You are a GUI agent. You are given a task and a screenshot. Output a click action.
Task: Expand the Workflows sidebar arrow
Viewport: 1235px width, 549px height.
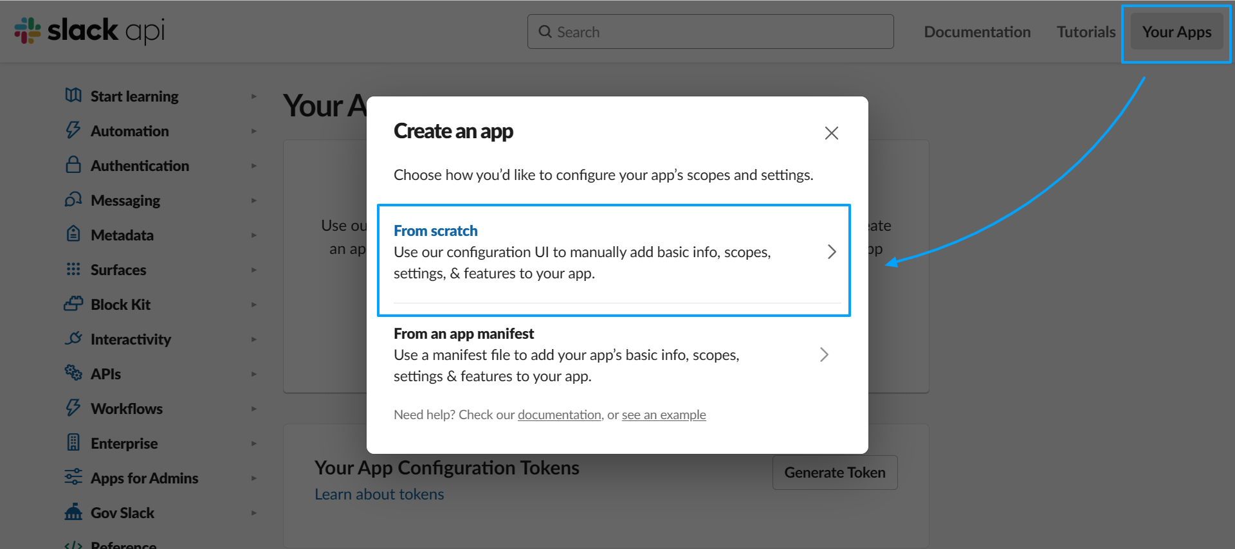point(254,409)
